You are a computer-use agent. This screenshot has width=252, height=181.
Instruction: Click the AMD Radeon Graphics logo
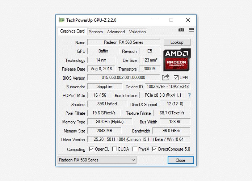pyautogui.click(x=177, y=60)
